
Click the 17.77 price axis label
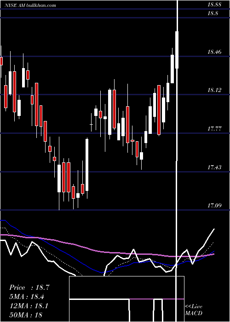[214, 129]
